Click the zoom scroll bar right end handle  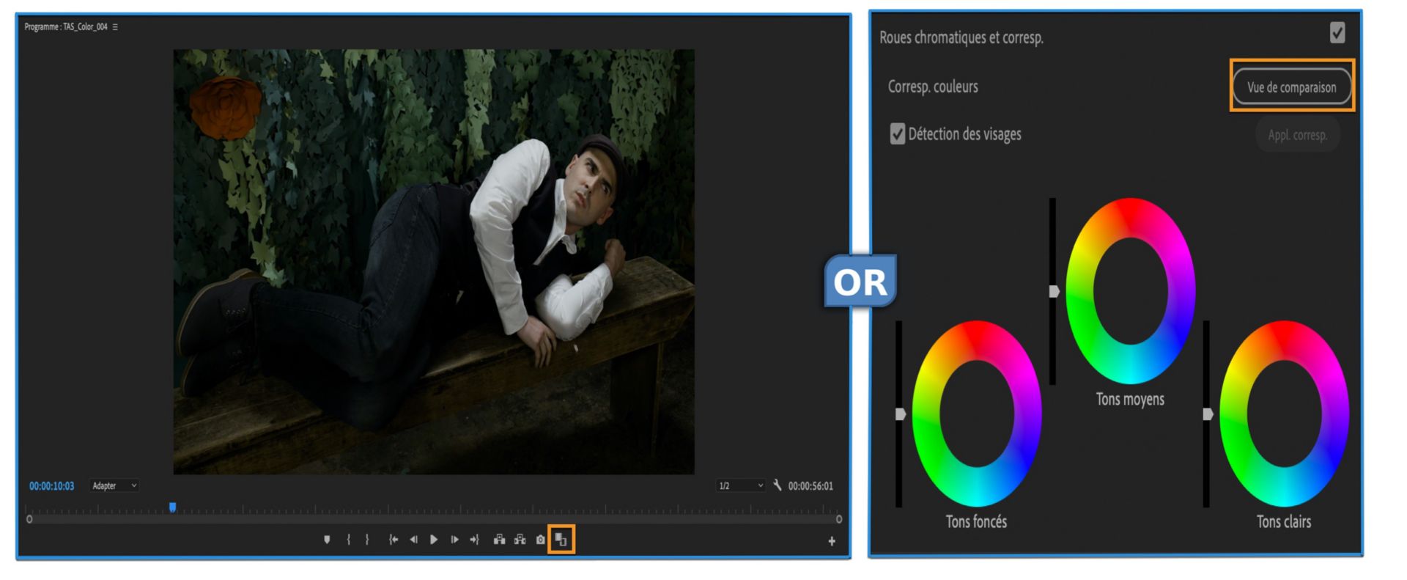click(x=839, y=519)
